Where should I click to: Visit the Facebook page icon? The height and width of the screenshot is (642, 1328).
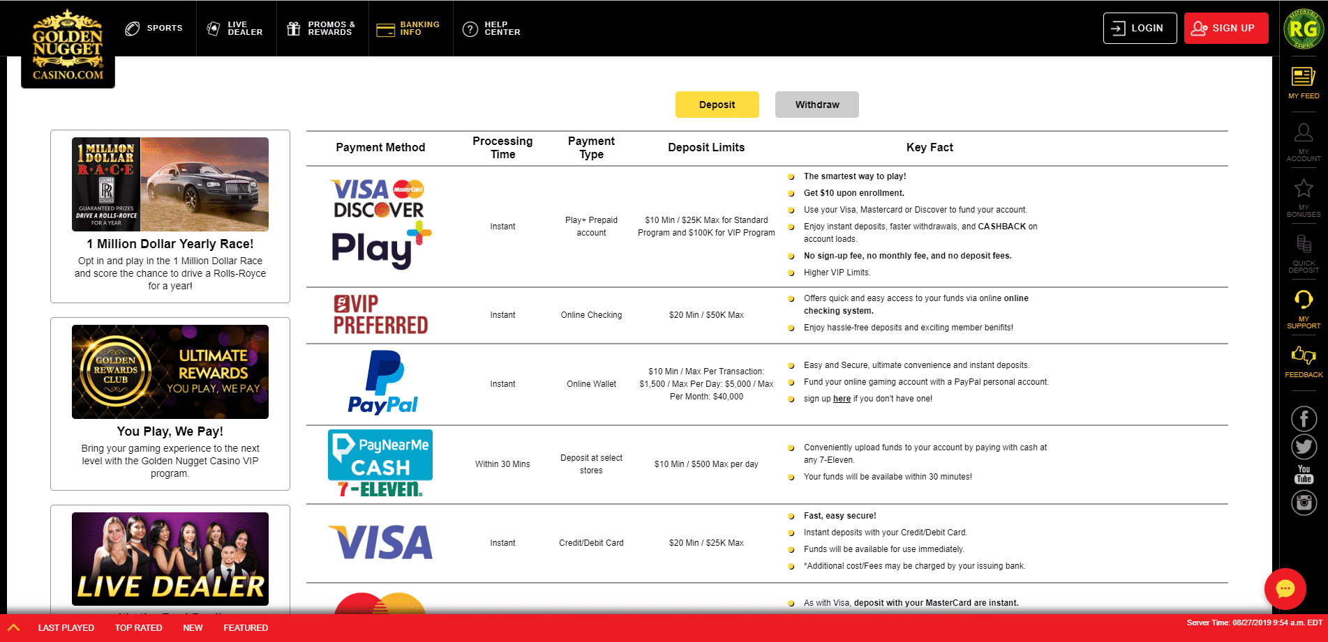click(x=1304, y=419)
